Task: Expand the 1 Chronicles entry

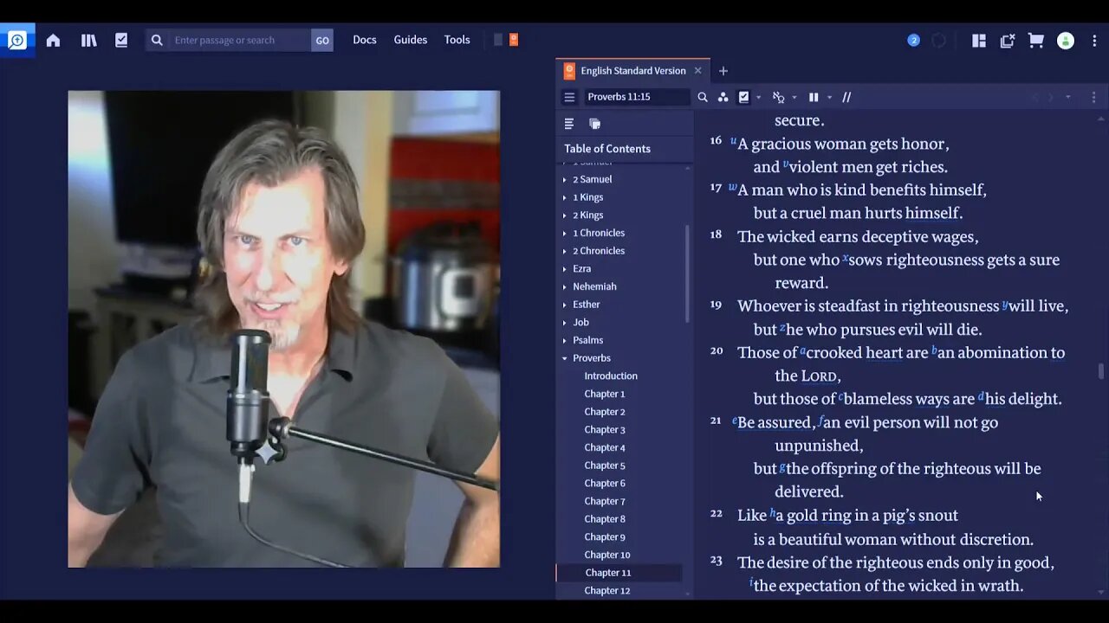Action: pyautogui.click(x=564, y=234)
